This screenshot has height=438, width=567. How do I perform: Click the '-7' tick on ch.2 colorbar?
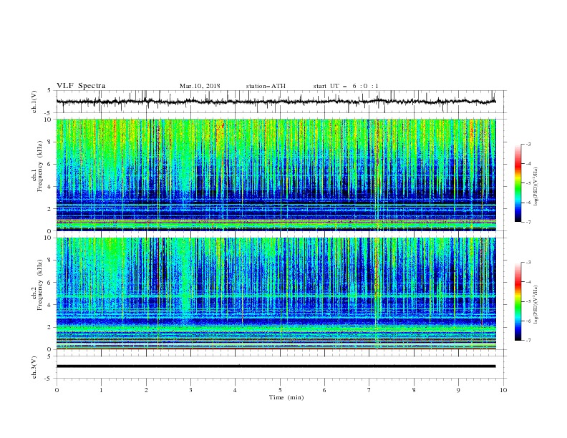[528, 341]
